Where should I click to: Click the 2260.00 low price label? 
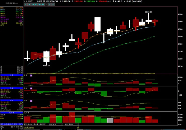(46, 66)
